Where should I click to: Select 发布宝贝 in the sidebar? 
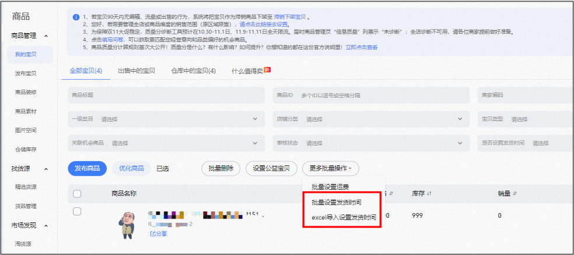[26, 73]
